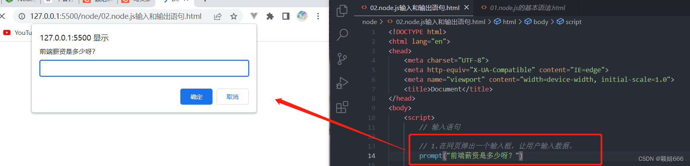Click the // 输入语句 comment line
690x166 pixels.
tap(440, 127)
